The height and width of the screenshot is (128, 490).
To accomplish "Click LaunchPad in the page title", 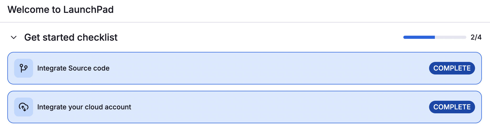I will (x=88, y=10).
